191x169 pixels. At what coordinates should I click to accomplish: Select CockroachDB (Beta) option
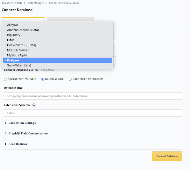point(58,45)
